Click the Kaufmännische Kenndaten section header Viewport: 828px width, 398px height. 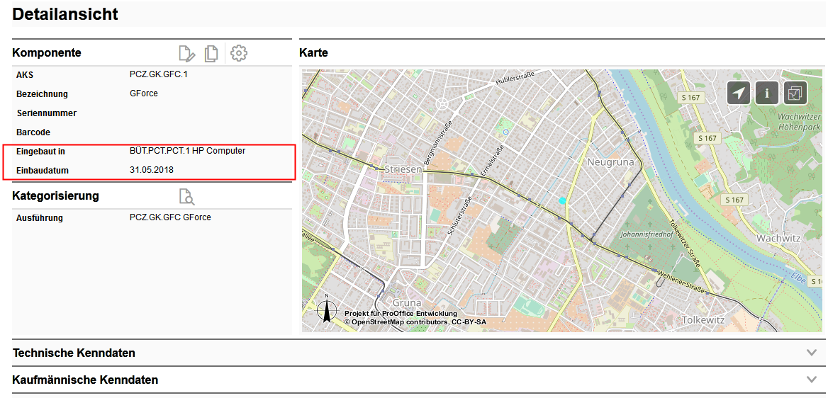pos(85,380)
